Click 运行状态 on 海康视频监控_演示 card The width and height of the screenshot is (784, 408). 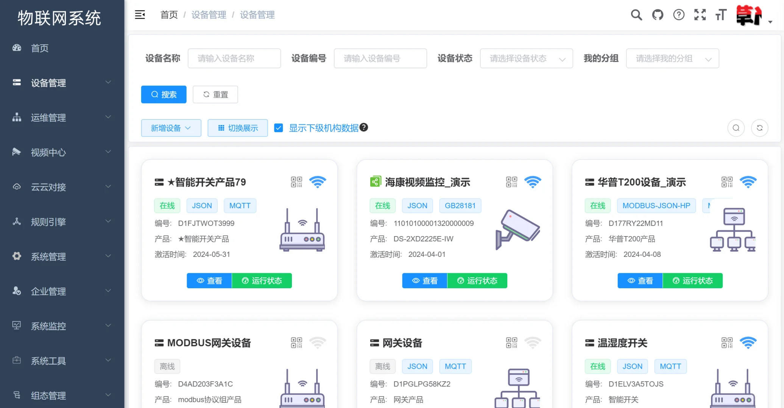tap(477, 280)
